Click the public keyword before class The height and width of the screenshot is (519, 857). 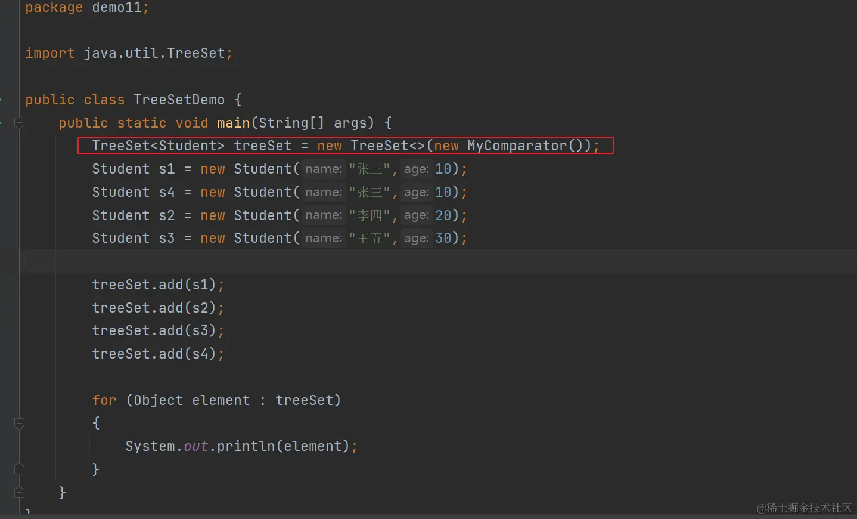tap(50, 100)
